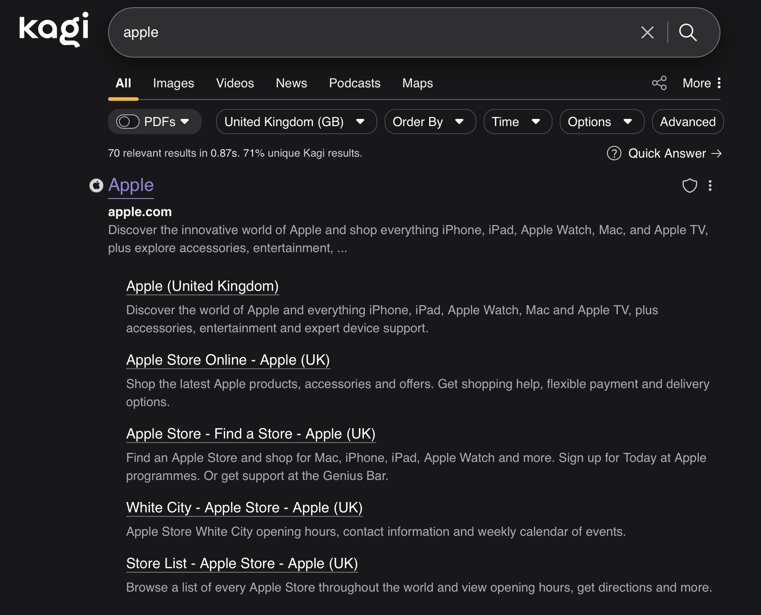The width and height of the screenshot is (761, 615).
Task: Open the Apple Store Online - Apple (UK) link
Action: pyautogui.click(x=228, y=360)
